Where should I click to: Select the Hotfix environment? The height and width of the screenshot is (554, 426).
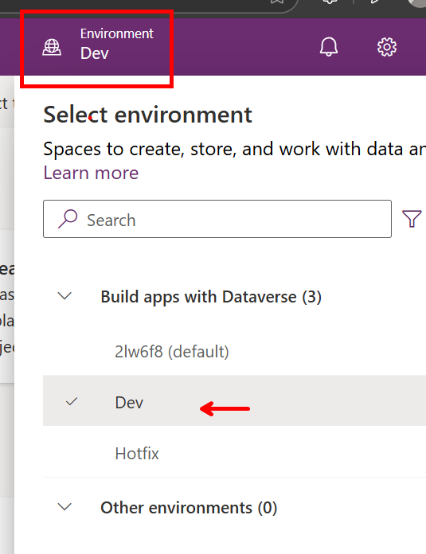(x=137, y=453)
